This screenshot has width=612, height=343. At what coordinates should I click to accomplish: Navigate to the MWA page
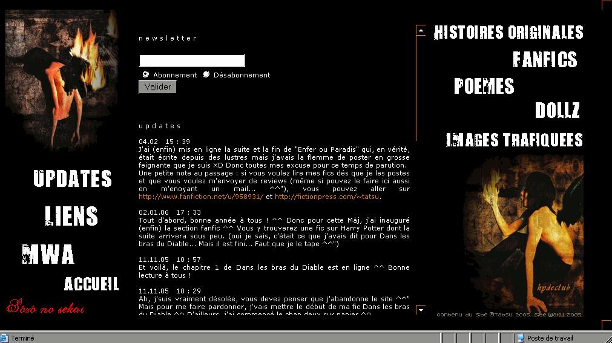(x=48, y=254)
